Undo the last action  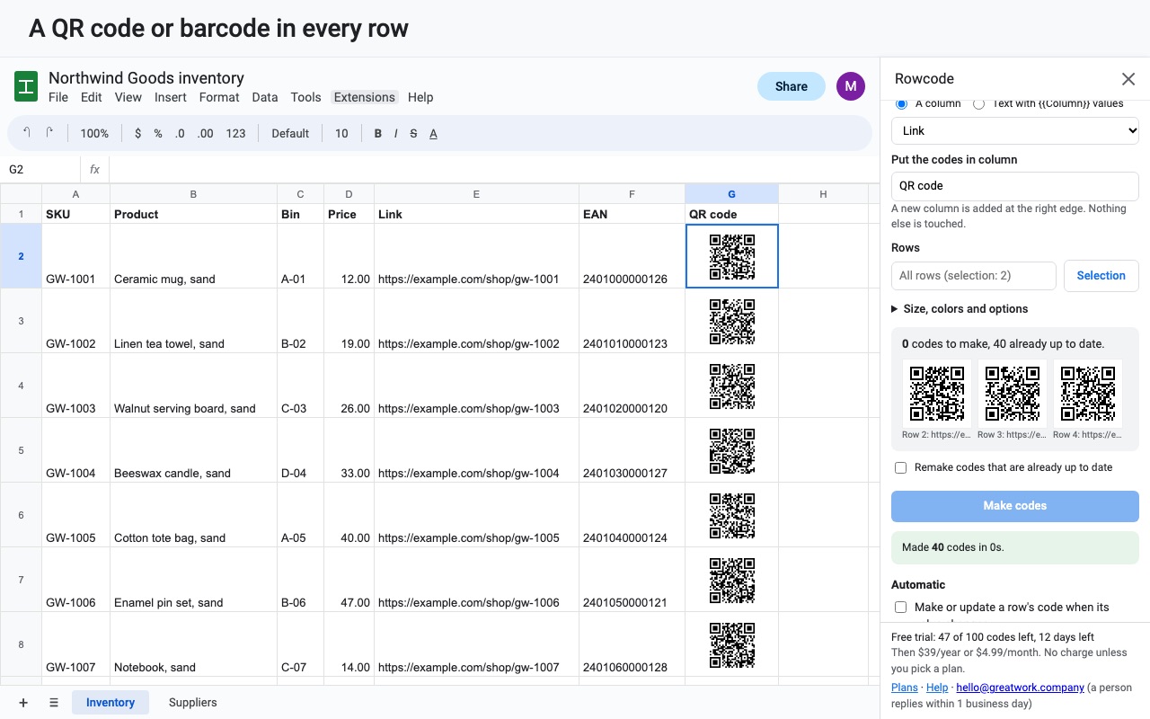pyautogui.click(x=27, y=133)
